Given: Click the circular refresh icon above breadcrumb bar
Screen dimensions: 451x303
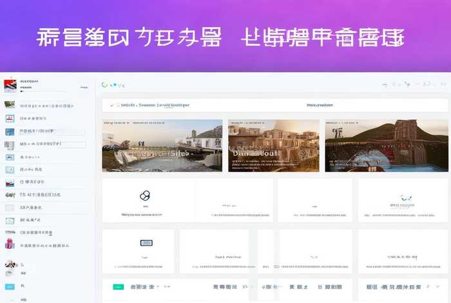Looking at the screenshot, I should pos(104,84).
